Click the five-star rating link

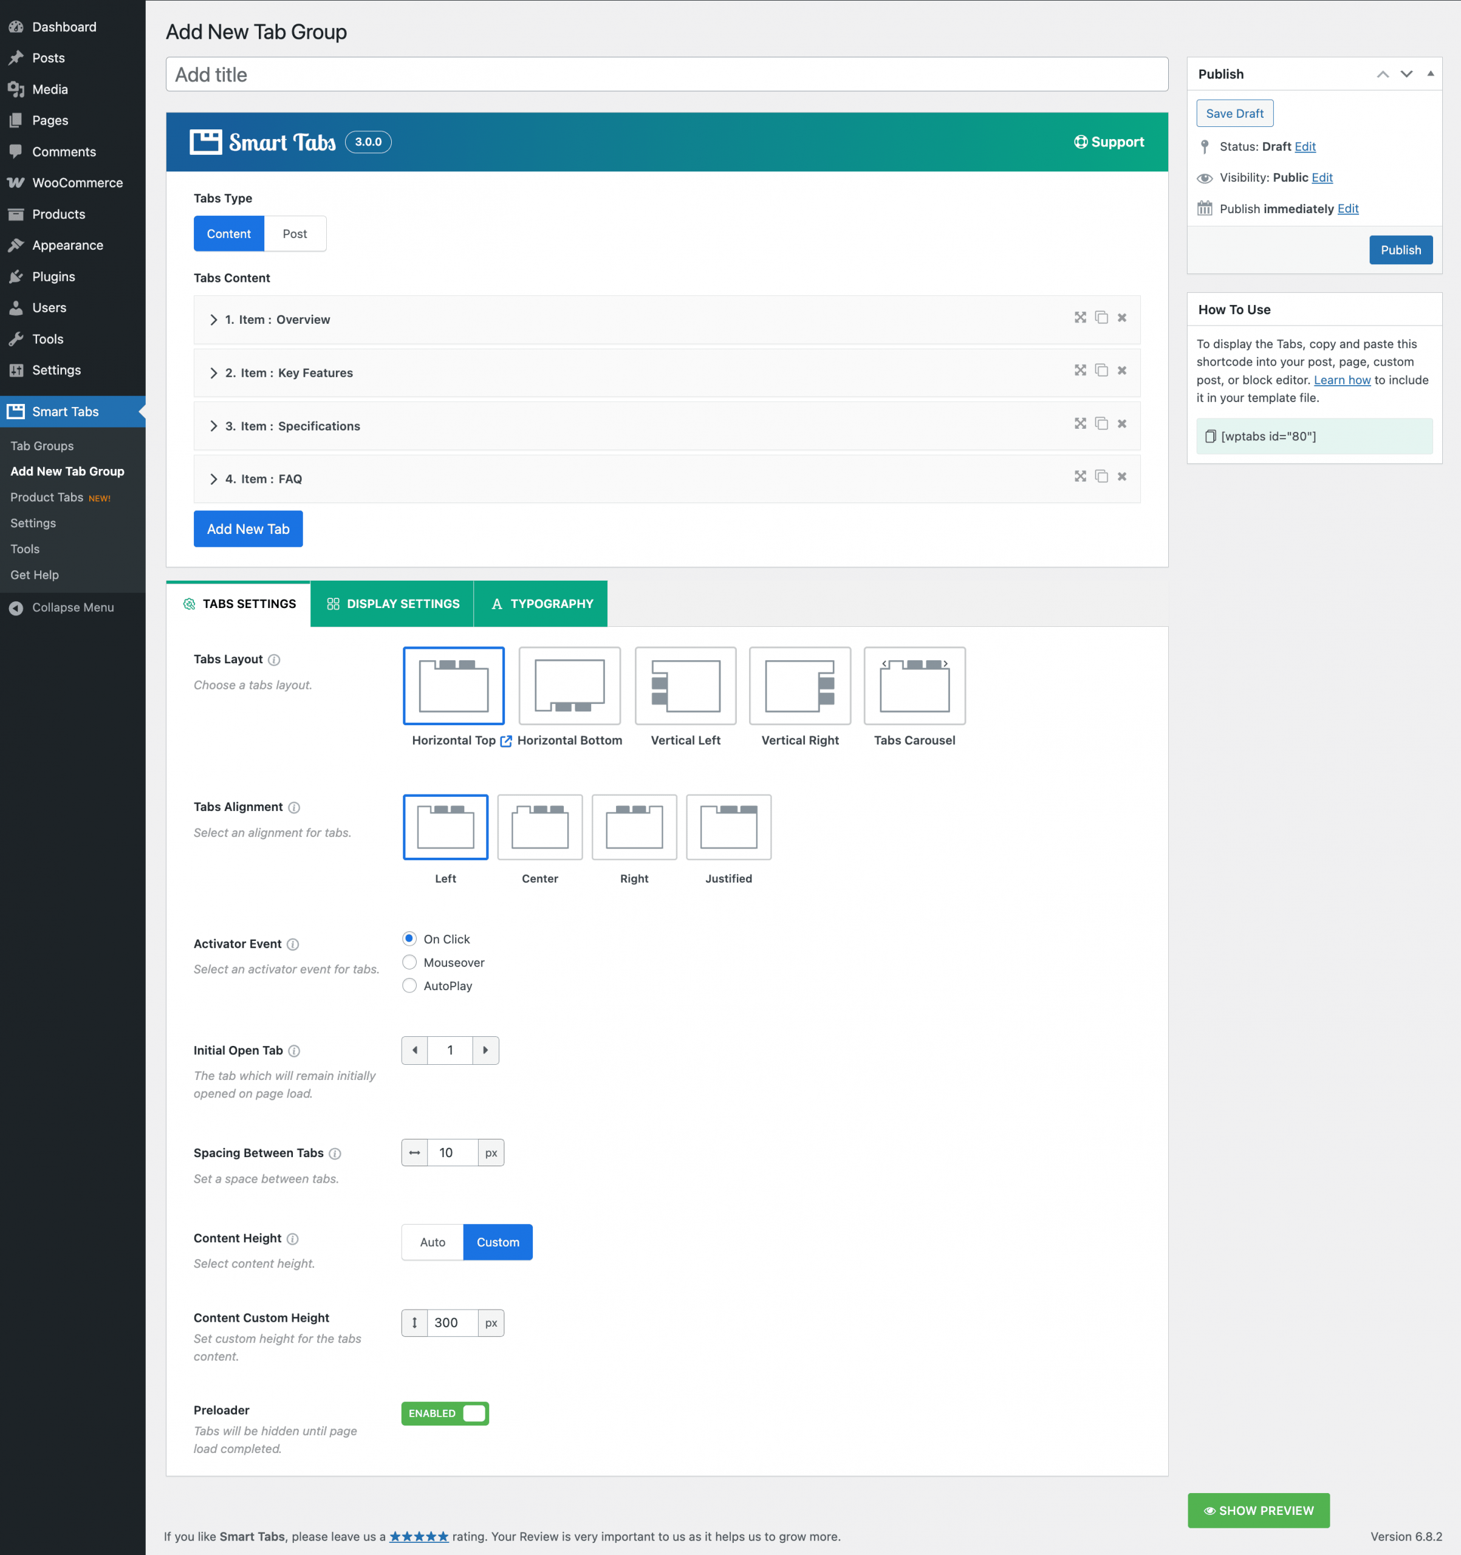tap(419, 1537)
